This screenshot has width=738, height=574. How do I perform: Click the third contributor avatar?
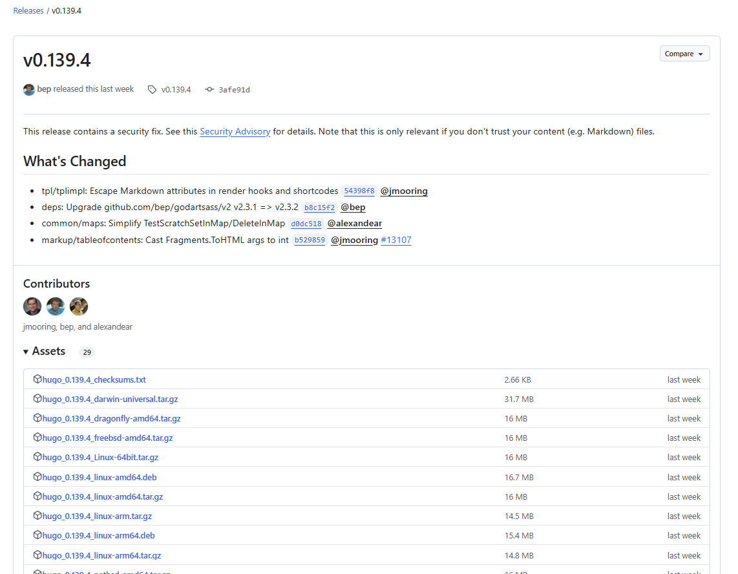[79, 306]
